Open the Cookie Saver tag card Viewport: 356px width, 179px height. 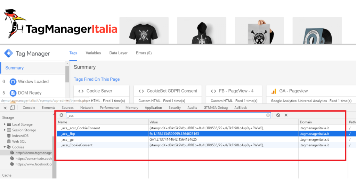point(102,95)
